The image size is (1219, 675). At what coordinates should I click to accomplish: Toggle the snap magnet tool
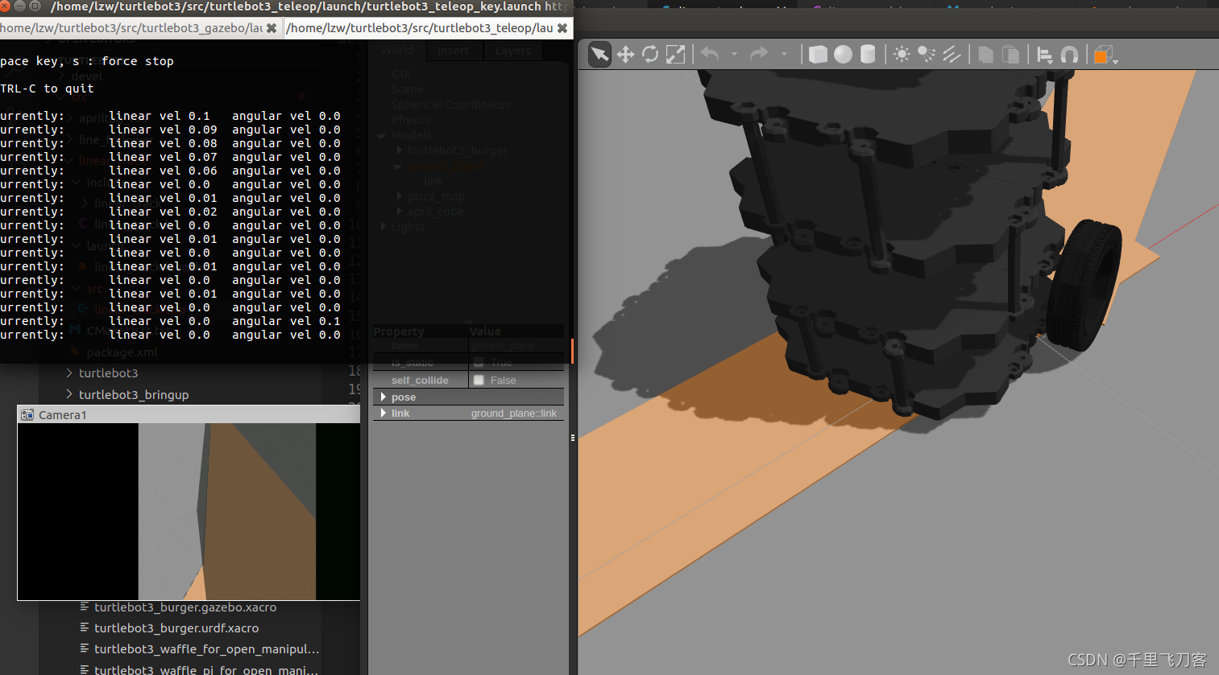(x=1069, y=55)
